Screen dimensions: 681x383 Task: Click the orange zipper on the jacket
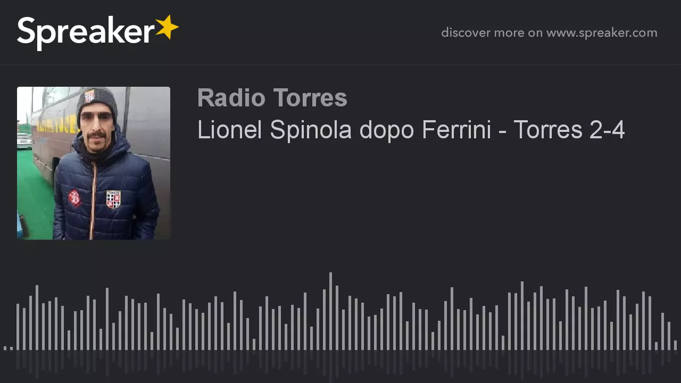pyautogui.click(x=94, y=199)
